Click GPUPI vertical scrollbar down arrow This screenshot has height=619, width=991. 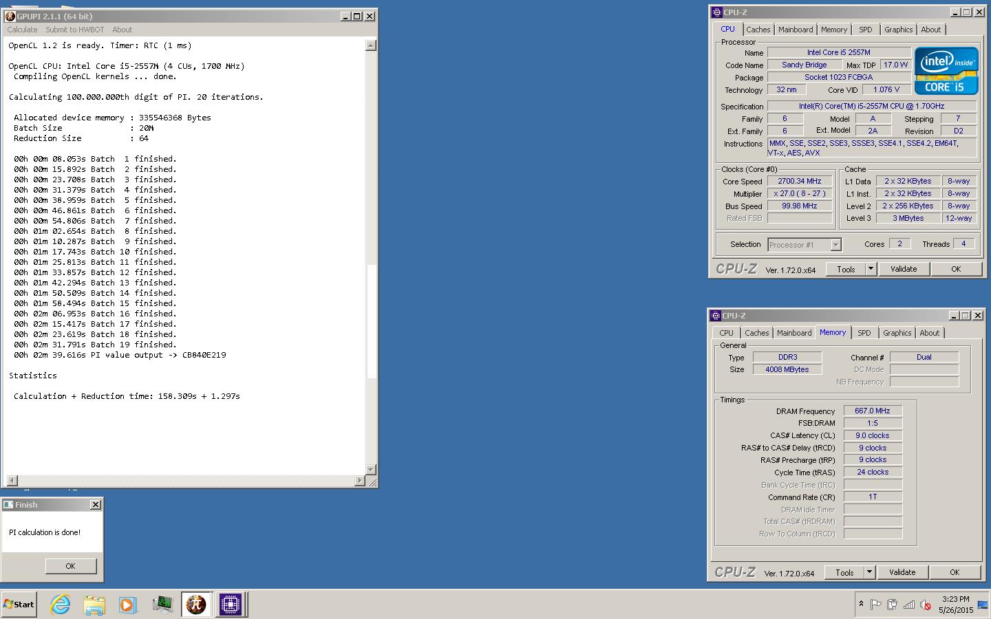[x=371, y=469]
